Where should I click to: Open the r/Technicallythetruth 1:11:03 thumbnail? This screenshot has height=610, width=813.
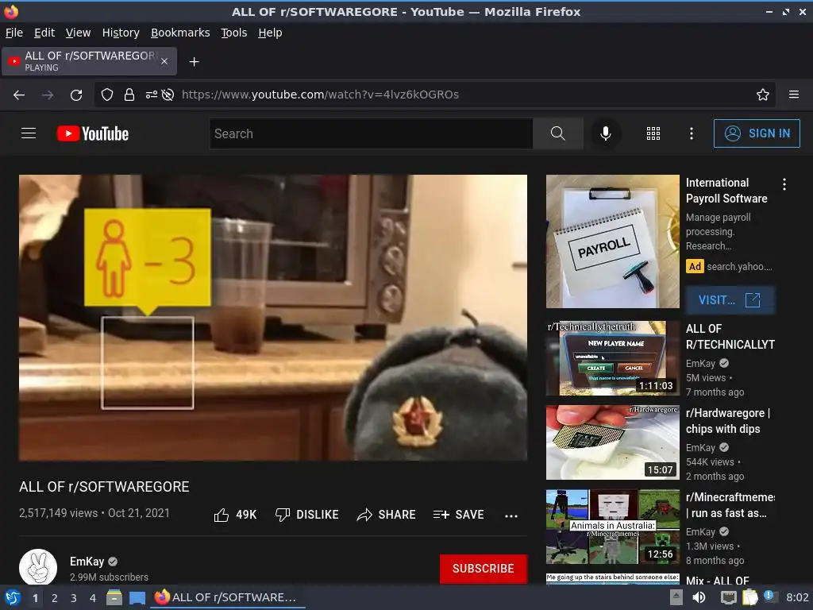(612, 358)
